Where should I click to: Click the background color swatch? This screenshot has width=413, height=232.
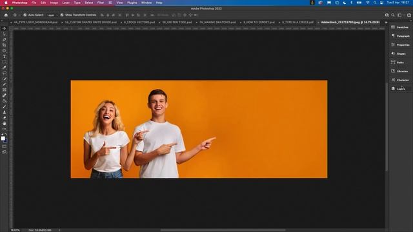6,140
